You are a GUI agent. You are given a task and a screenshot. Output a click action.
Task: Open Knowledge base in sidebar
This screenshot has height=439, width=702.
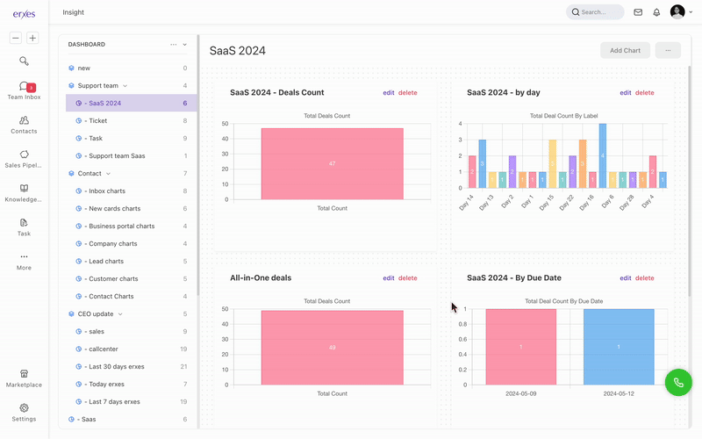click(x=24, y=193)
